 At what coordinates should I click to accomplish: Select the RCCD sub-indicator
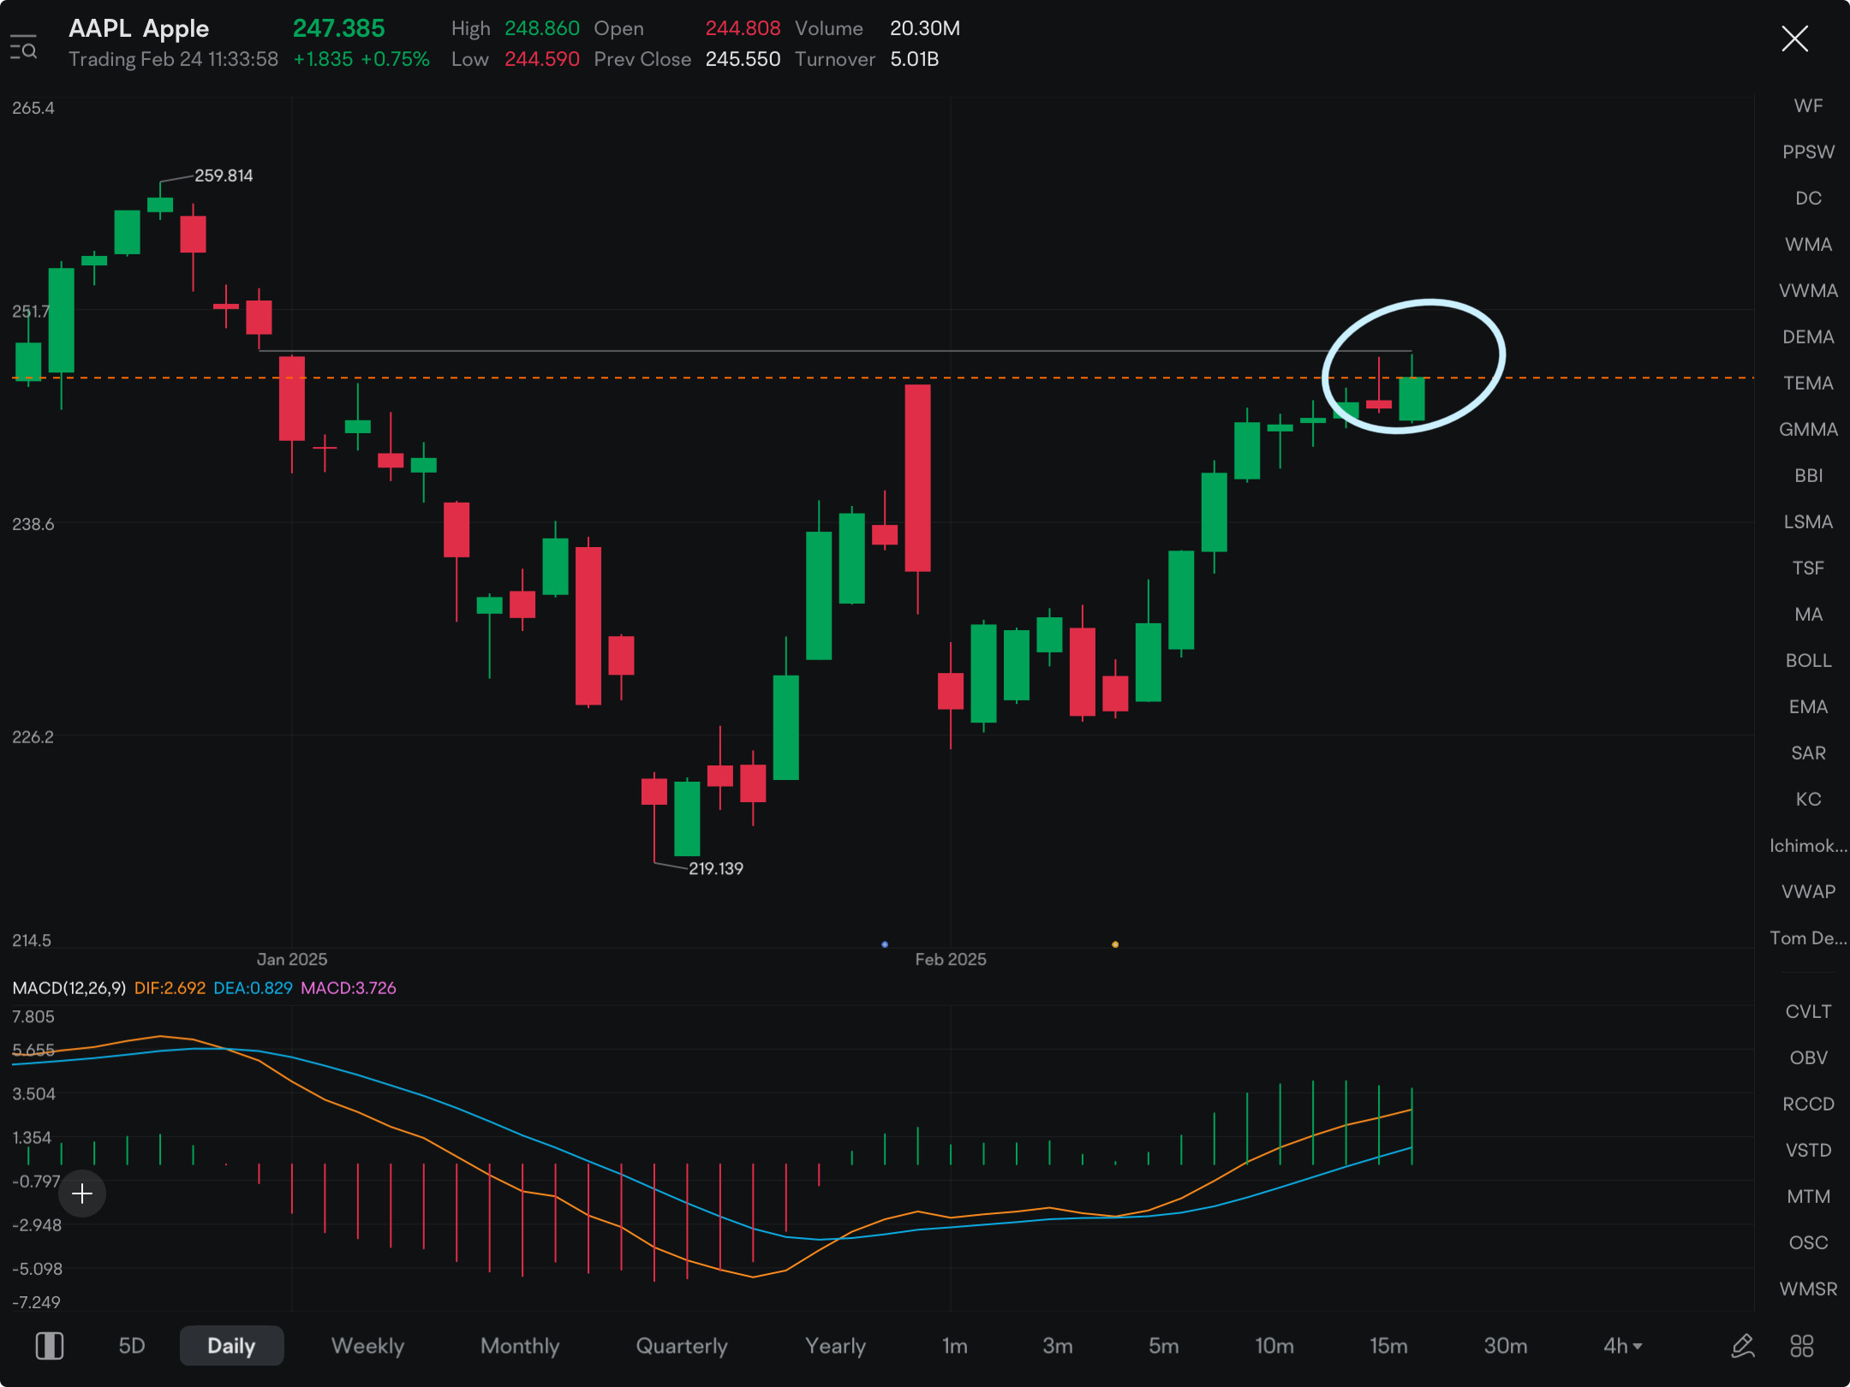(x=1808, y=1104)
